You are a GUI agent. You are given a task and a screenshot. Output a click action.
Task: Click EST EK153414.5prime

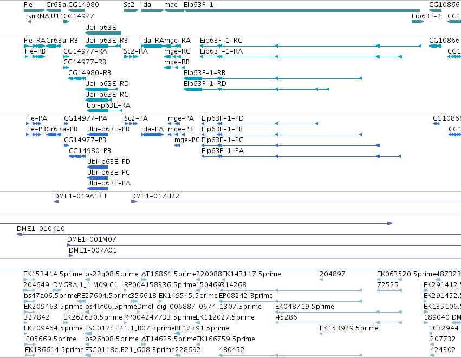29,280
